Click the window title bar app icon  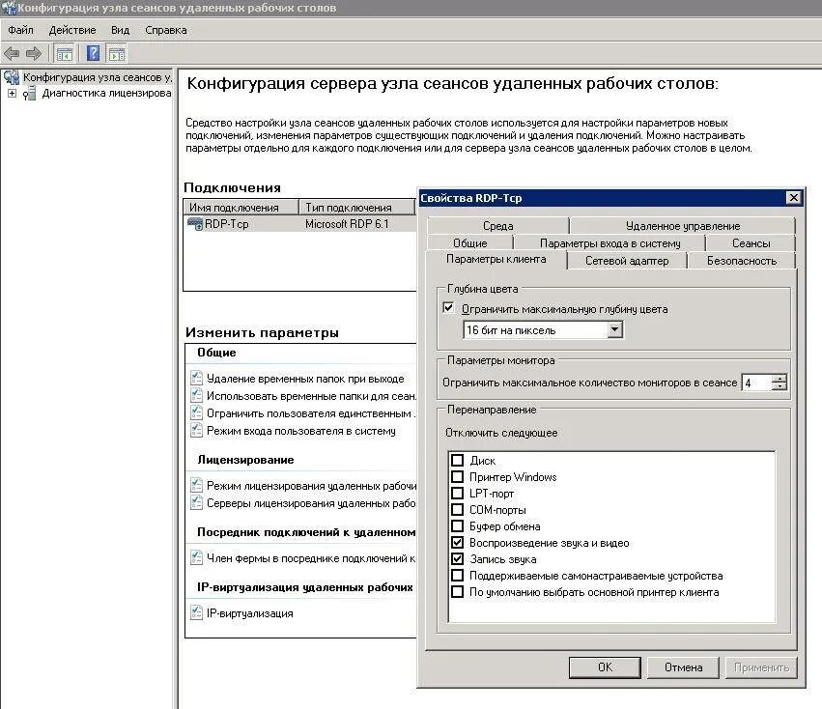tap(9, 8)
